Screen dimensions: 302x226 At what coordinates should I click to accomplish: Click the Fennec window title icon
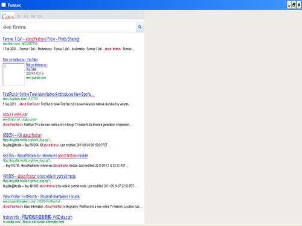[x=4, y=5]
